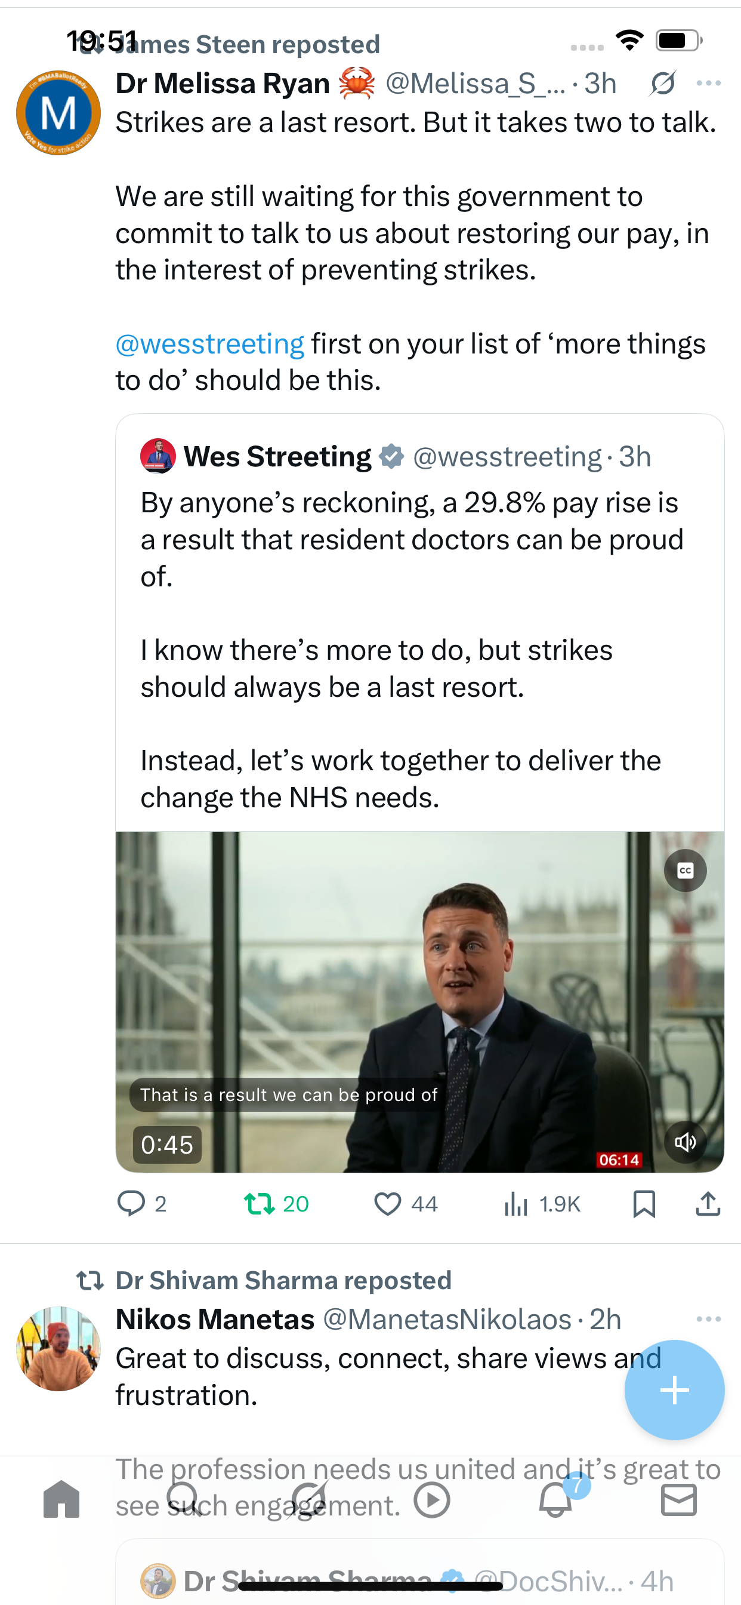Like the post with 44 likes

pos(405,1203)
